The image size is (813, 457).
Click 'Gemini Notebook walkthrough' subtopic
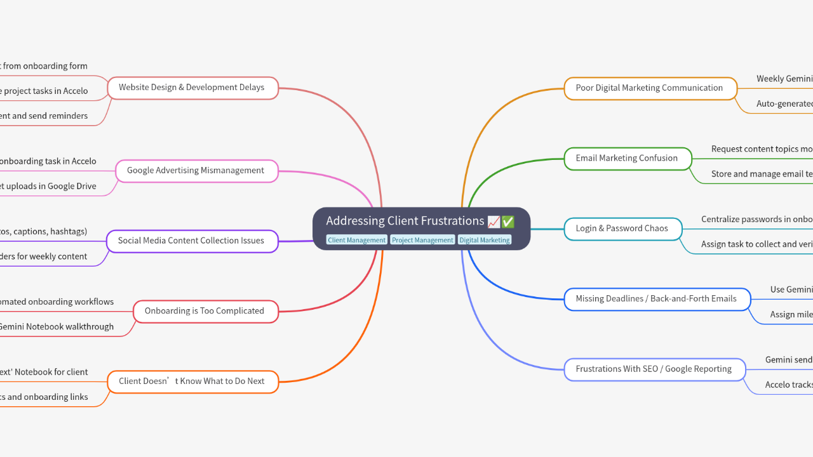tap(57, 327)
